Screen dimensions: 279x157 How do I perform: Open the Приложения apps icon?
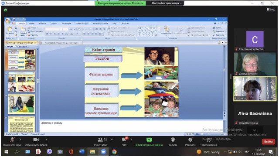click(209, 140)
